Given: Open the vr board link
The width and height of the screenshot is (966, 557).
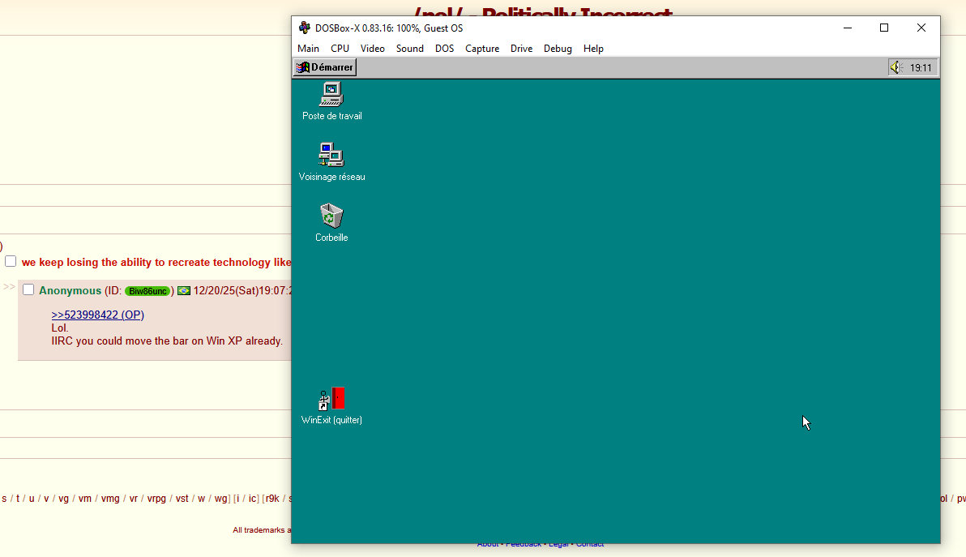Looking at the screenshot, I should click(133, 499).
